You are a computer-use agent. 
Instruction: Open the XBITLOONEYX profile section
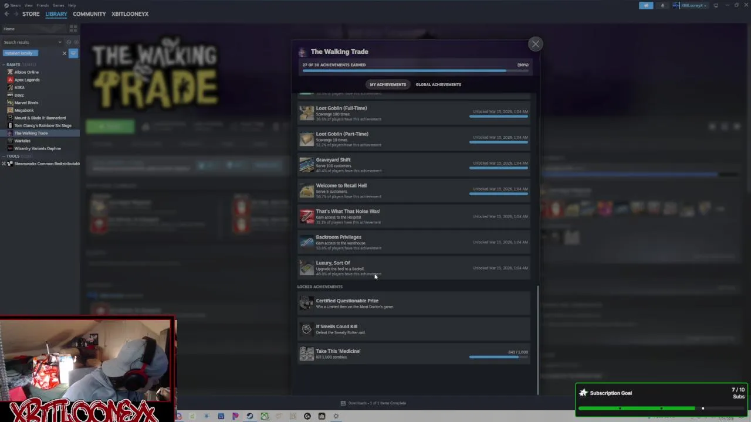(x=130, y=14)
